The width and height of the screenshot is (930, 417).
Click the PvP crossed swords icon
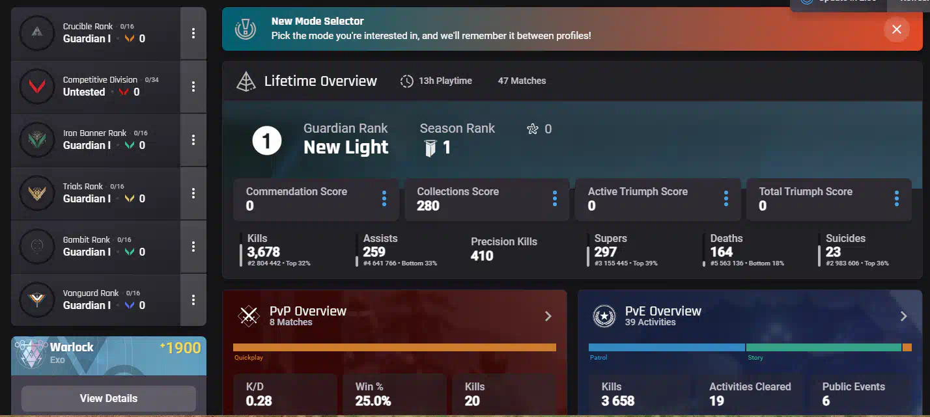tap(248, 316)
